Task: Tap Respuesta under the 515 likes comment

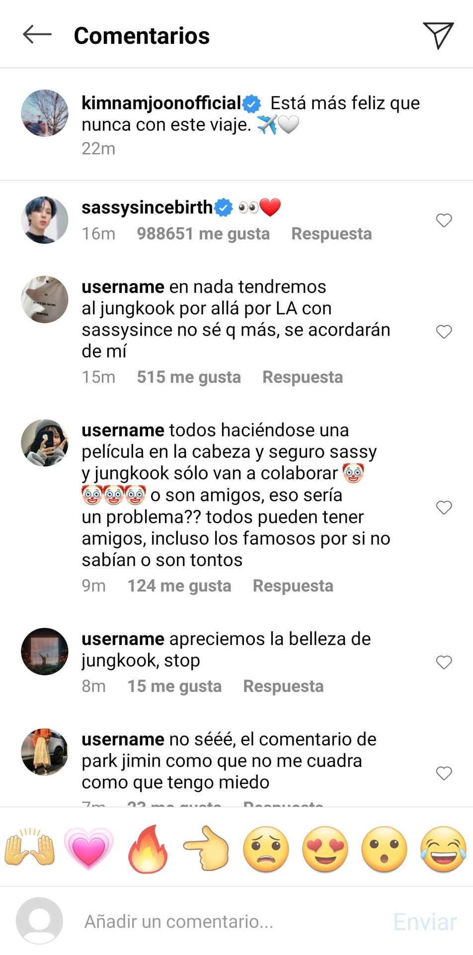Action: pyautogui.click(x=303, y=377)
